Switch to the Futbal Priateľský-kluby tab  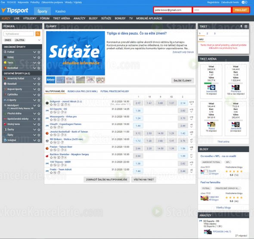pyautogui.click(x=115, y=91)
